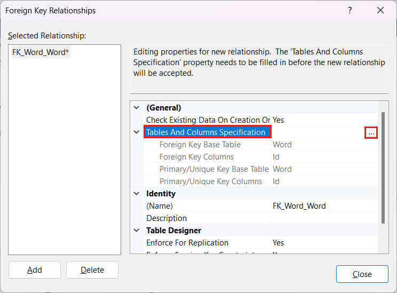
Task: Select the Primary/Unique Key Base Table row
Action: 260,169
